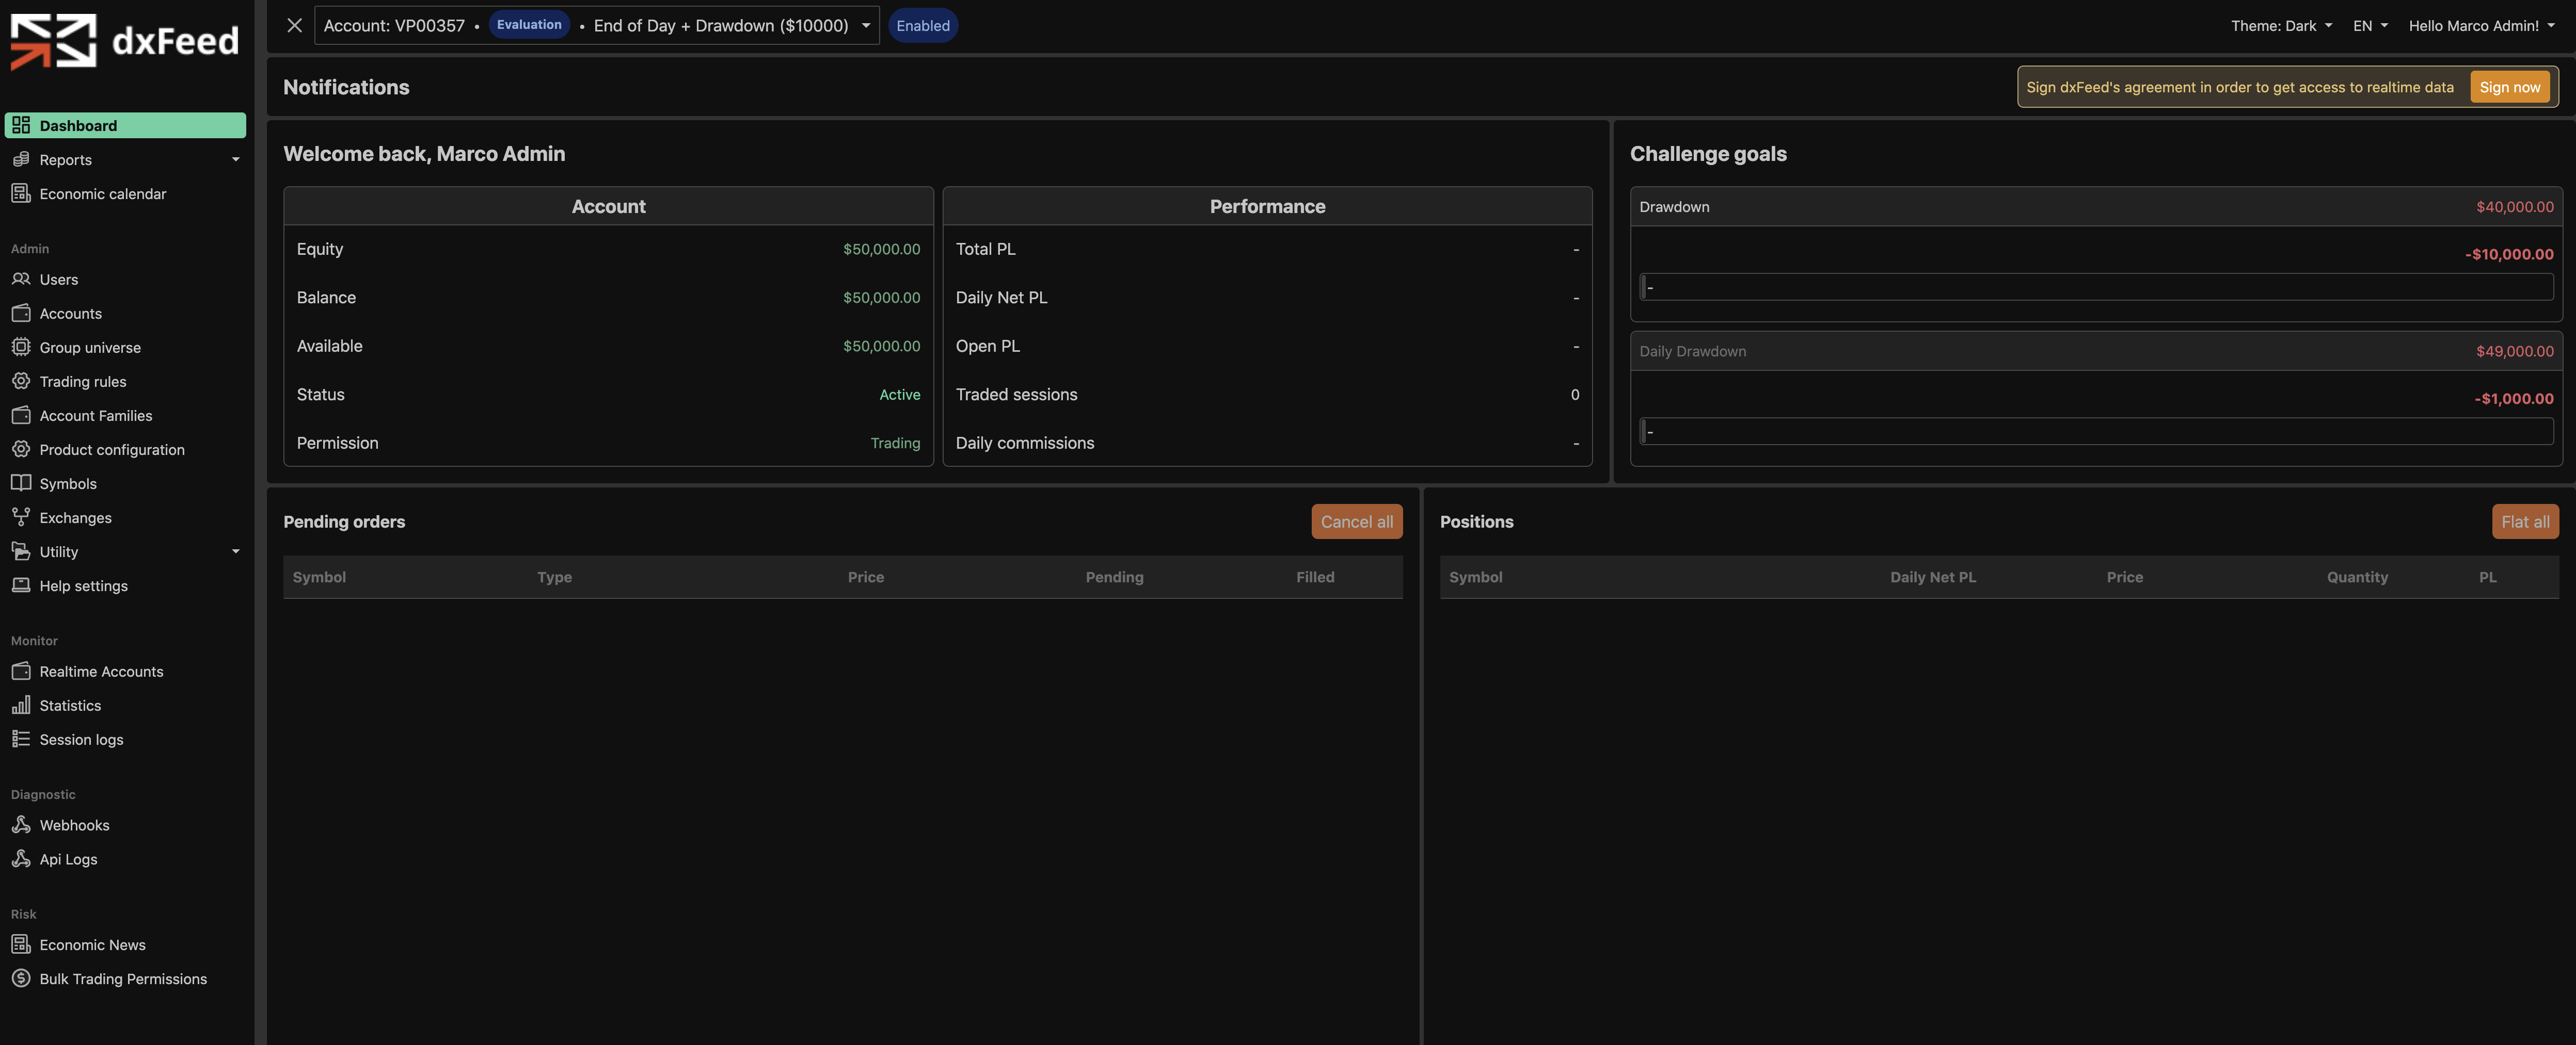Click the Exchanges branch icon
Screen dimensions: 2576x1045
pos(21,517)
